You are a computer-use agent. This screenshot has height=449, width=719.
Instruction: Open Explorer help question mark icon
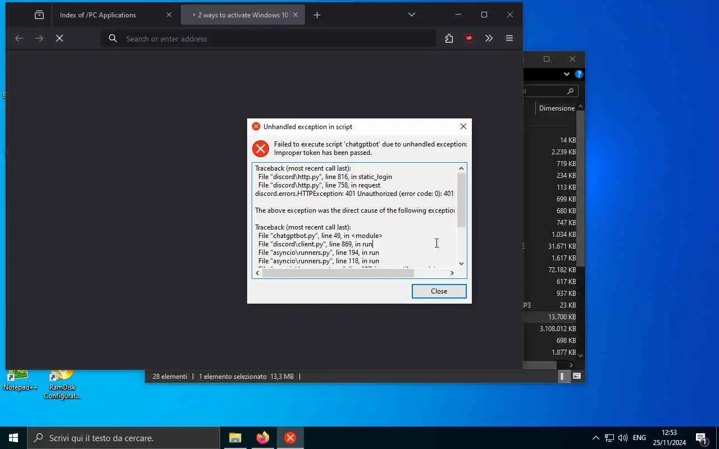tap(579, 74)
